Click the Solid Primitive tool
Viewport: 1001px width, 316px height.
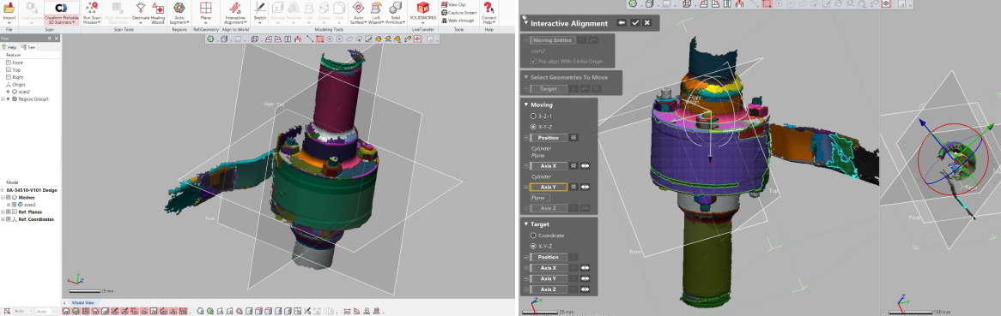click(x=395, y=13)
